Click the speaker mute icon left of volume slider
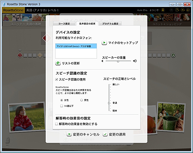This screenshot has width=193, height=153. (102, 61)
